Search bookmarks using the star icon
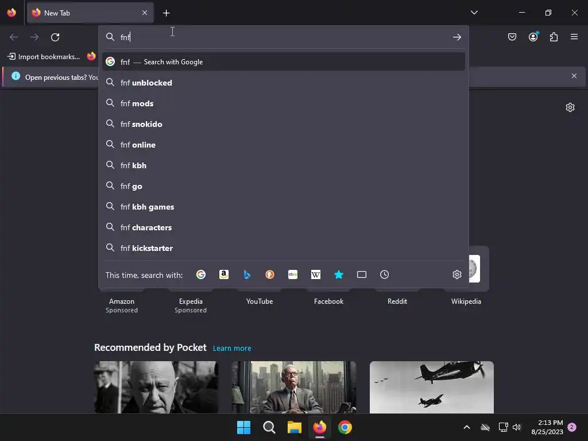The image size is (588, 441). [339, 274]
